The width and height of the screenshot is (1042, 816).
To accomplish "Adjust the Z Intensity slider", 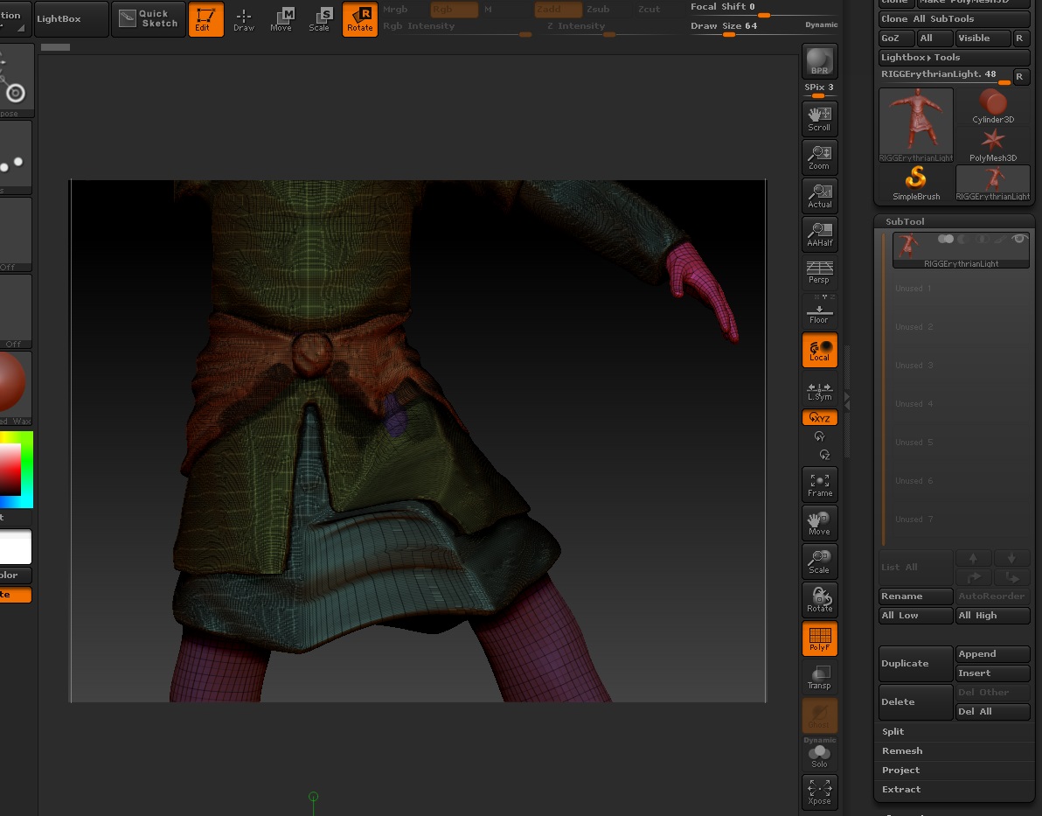I will tap(608, 27).
